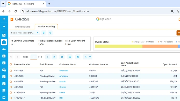Open the Walmart customer link
The height and width of the screenshot is (101, 180).
64,70
